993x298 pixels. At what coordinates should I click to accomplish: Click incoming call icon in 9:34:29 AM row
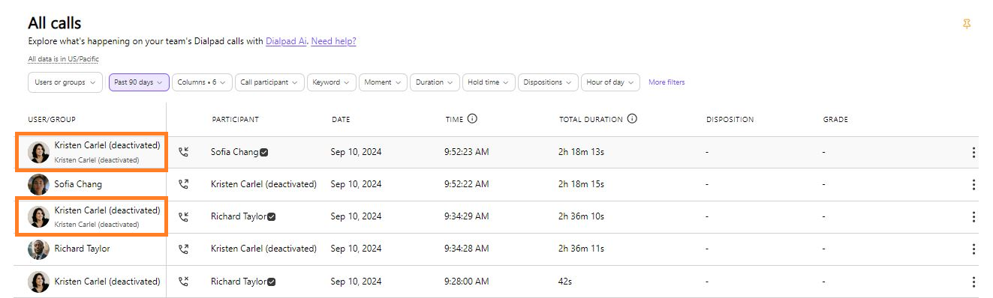(x=183, y=216)
